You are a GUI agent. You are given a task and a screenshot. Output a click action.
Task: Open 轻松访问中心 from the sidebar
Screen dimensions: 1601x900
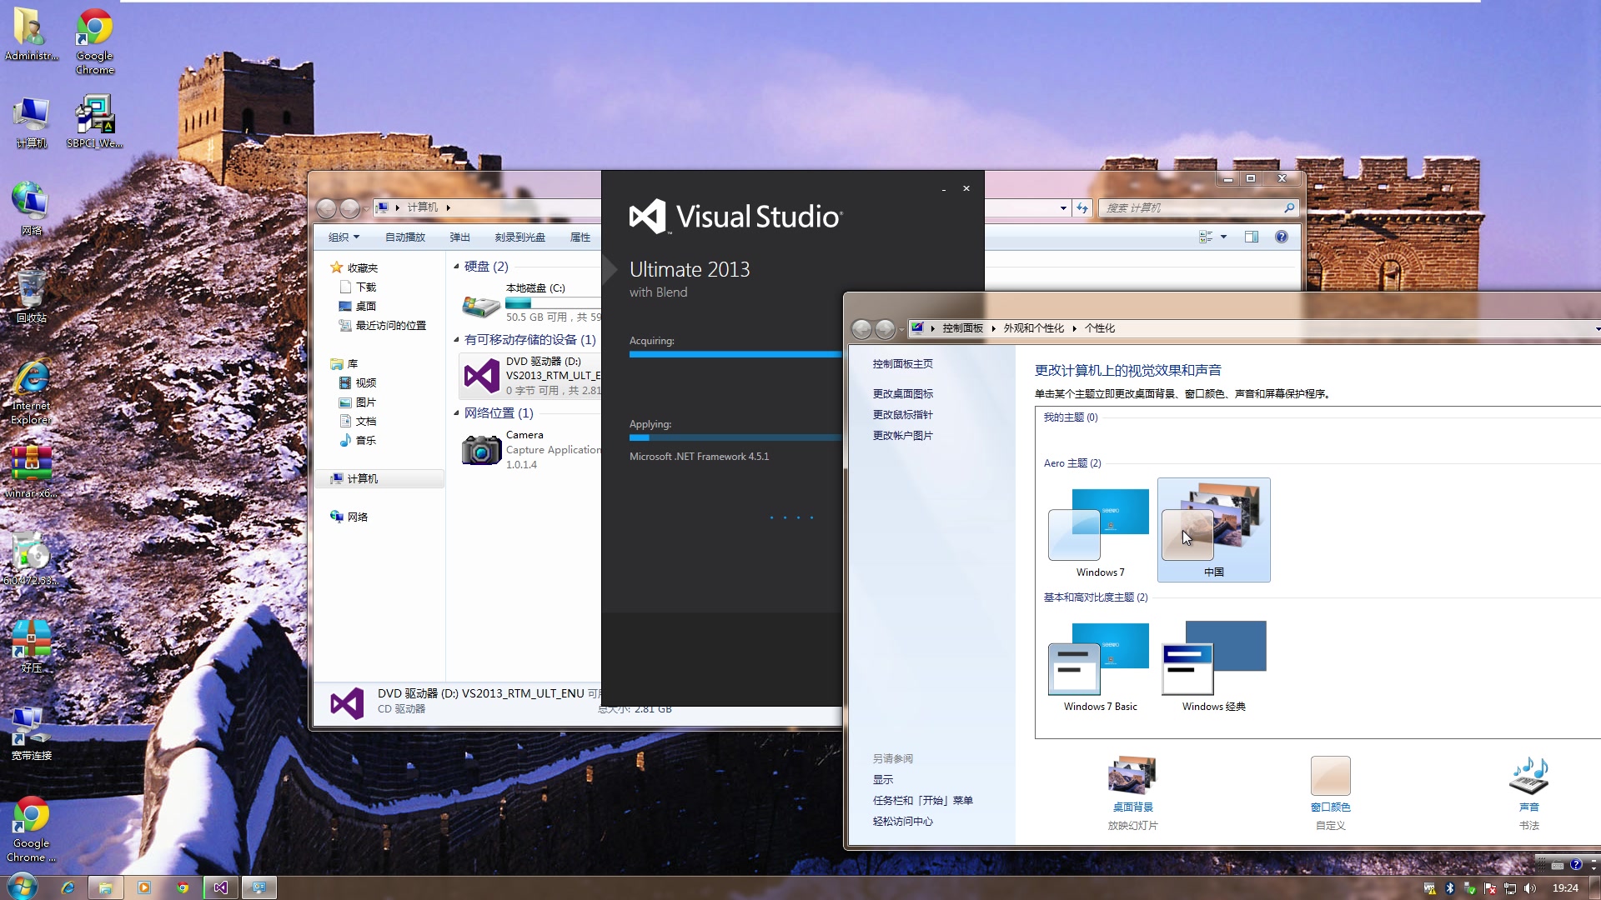click(902, 821)
